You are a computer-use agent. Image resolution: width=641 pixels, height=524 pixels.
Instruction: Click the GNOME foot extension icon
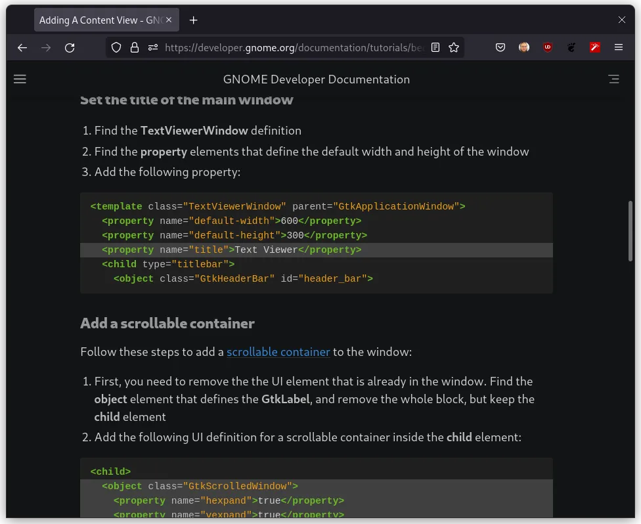(x=571, y=47)
